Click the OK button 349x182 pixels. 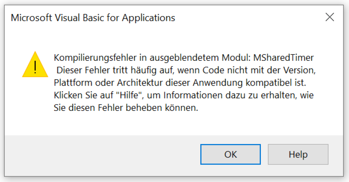pyautogui.click(x=230, y=154)
